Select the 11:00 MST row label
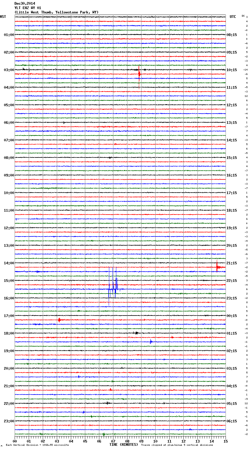 pyautogui.click(x=9, y=210)
